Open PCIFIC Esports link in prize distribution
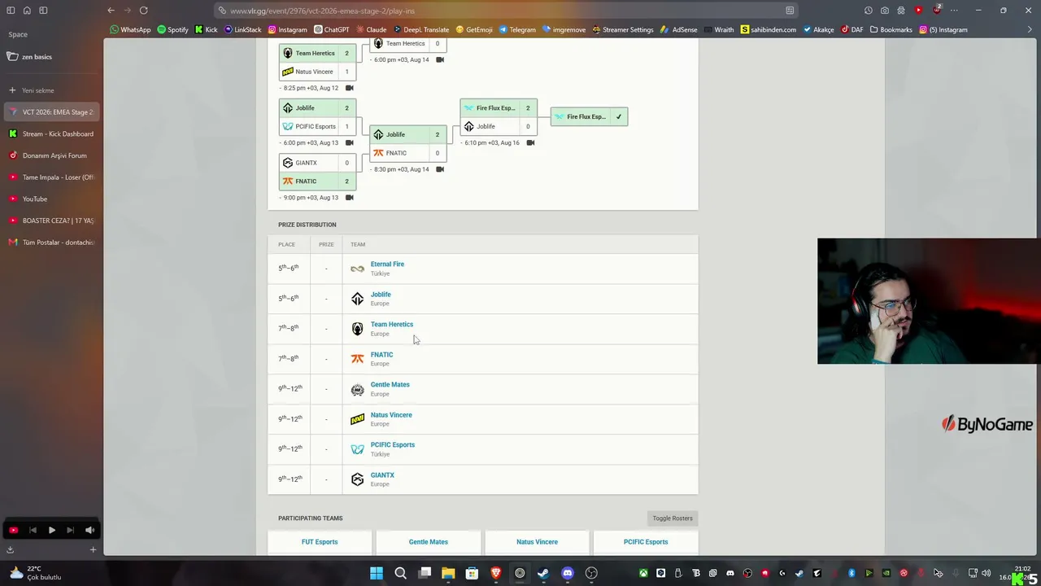Viewport: 1041px width, 586px height. pos(393,444)
